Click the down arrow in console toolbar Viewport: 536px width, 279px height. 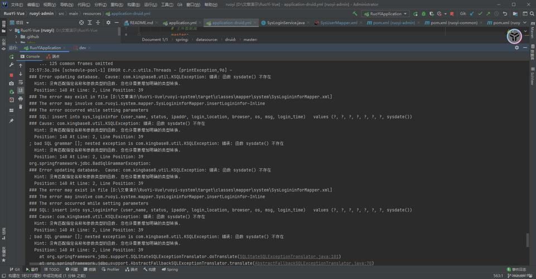(x=21, y=74)
